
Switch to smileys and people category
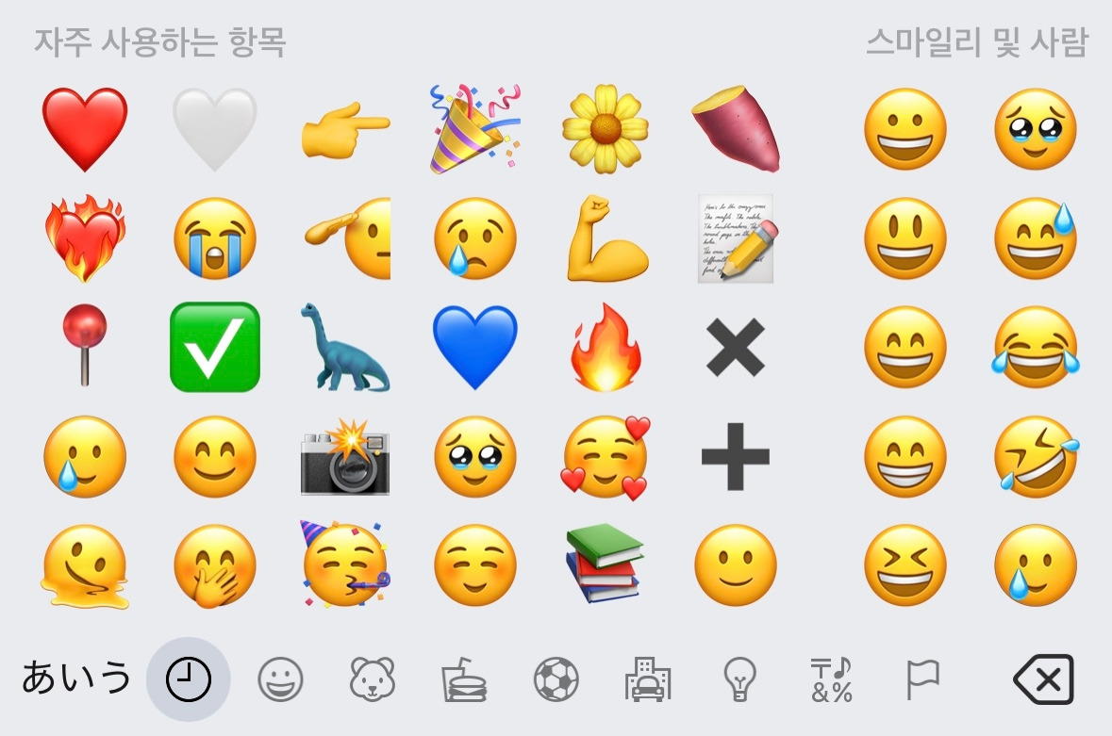click(280, 679)
